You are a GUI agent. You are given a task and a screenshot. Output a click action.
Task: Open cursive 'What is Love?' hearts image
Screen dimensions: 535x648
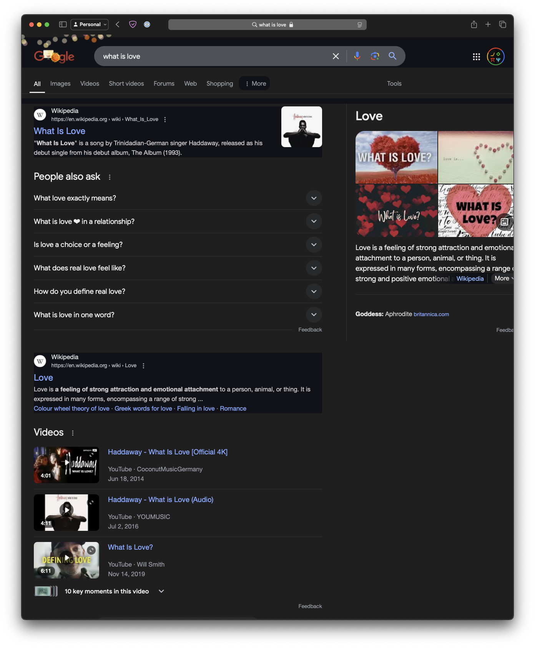(396, 210)
